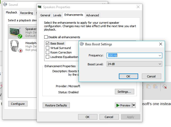Click the Restore Defaults button
171x127 pixels.
(x=56, y=105)
